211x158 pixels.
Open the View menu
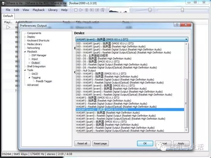click(26, 10)
